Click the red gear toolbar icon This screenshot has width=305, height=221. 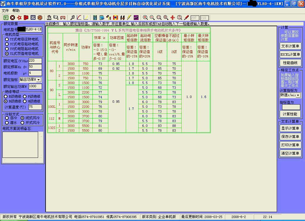tap(19, 18)
